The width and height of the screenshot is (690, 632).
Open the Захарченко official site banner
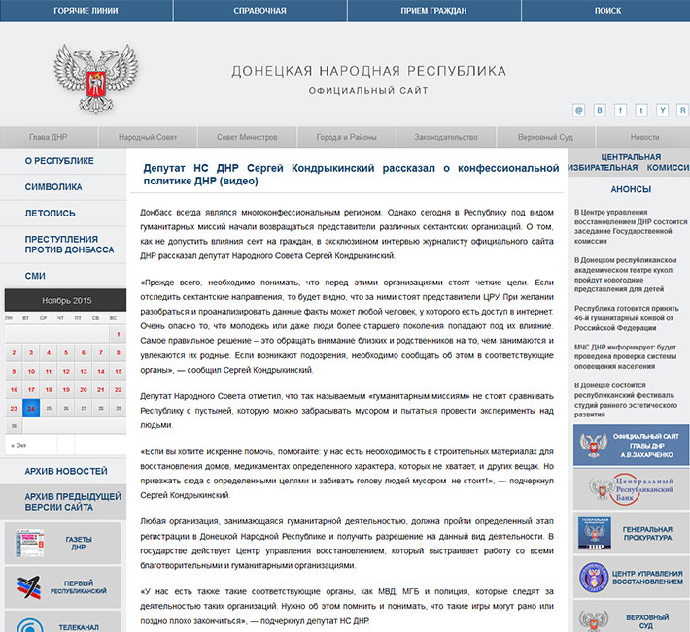point(631,446)
